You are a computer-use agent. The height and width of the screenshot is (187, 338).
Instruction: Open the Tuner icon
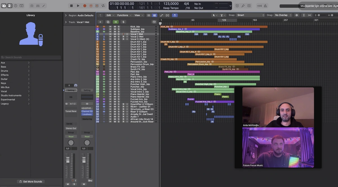tap(243, 6)
